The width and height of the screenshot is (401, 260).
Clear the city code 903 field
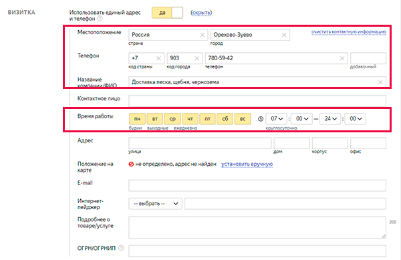tap(196, 58)
